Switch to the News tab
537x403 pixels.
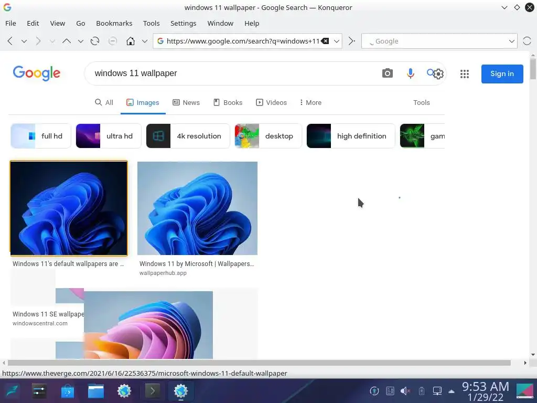point(186,102)
